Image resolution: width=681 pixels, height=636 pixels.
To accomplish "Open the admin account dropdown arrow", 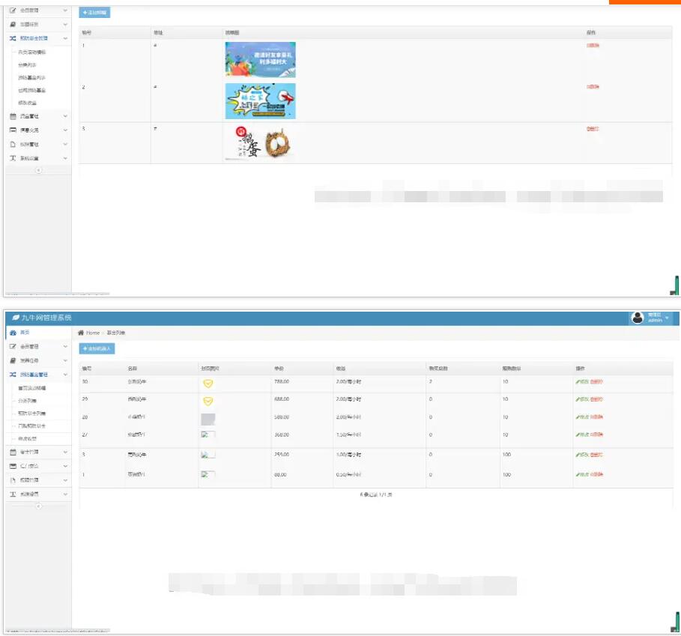I will pyautogui.click(x=667, y=318).
